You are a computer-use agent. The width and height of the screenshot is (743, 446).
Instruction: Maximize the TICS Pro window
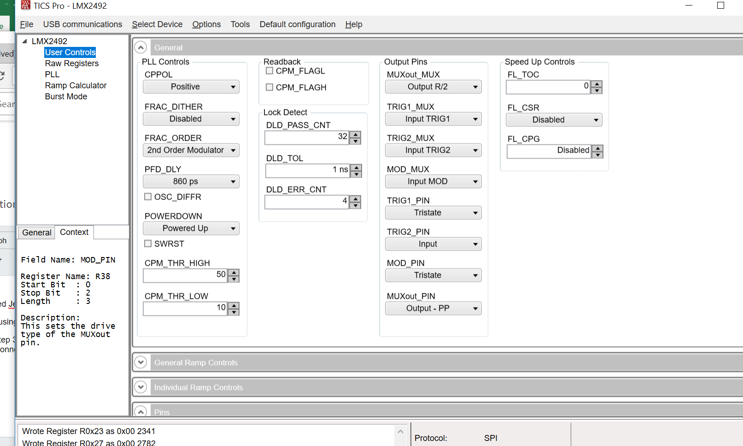click(x=721, y=6)
